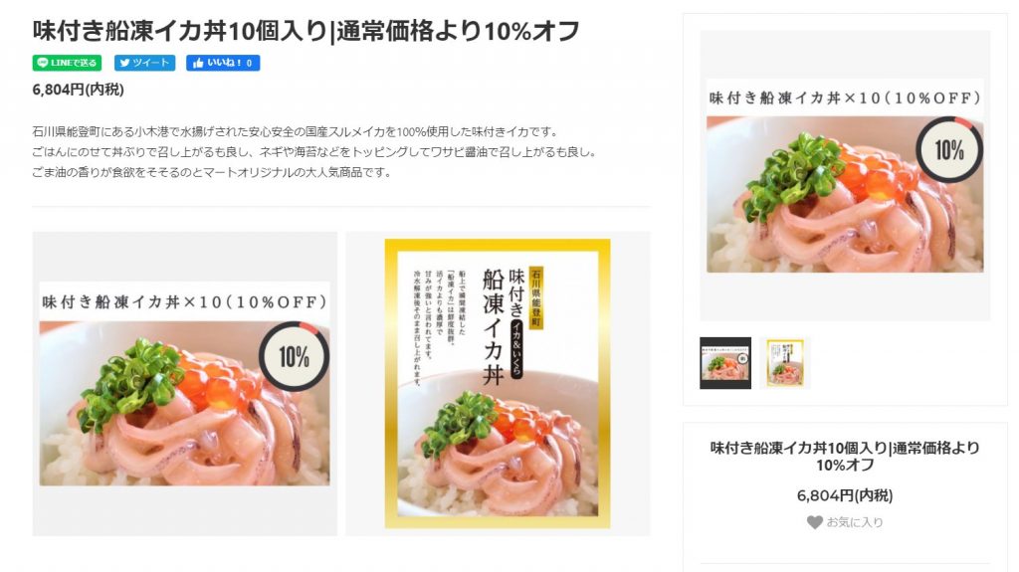Click the LINEで送る share button
Viewport: 1019px width, 572px height.
67,63
